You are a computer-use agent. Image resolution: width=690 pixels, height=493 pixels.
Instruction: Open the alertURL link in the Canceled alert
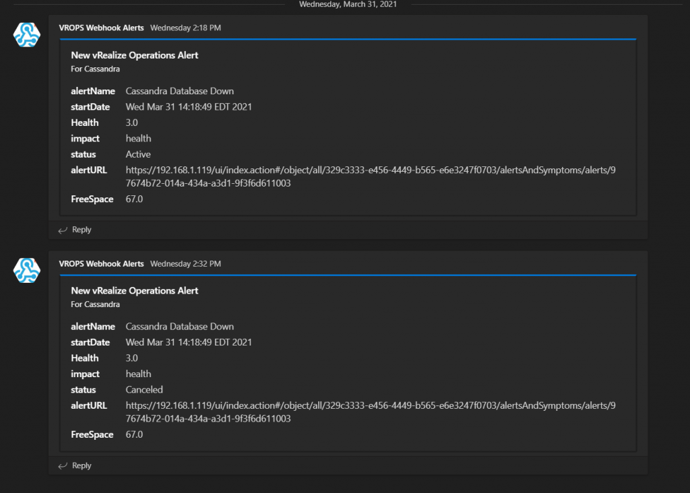tap(371, 412)
